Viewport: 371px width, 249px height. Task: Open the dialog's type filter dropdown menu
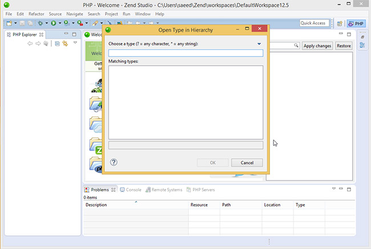259,44
